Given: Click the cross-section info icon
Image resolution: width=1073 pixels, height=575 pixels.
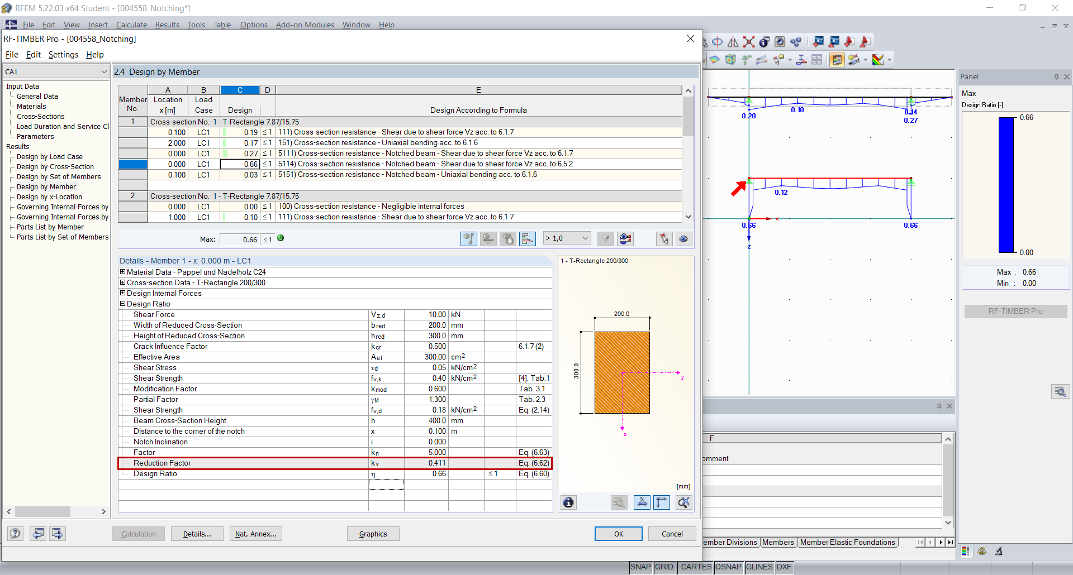Looking at the screenshot, I should [568, 502].
